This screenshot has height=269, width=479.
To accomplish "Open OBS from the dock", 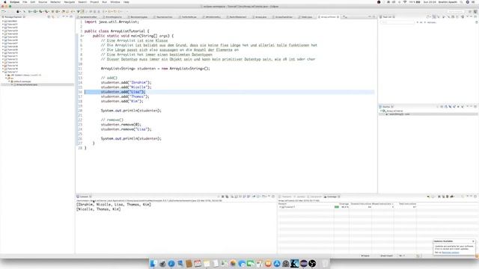I will (x=312, y=263).
